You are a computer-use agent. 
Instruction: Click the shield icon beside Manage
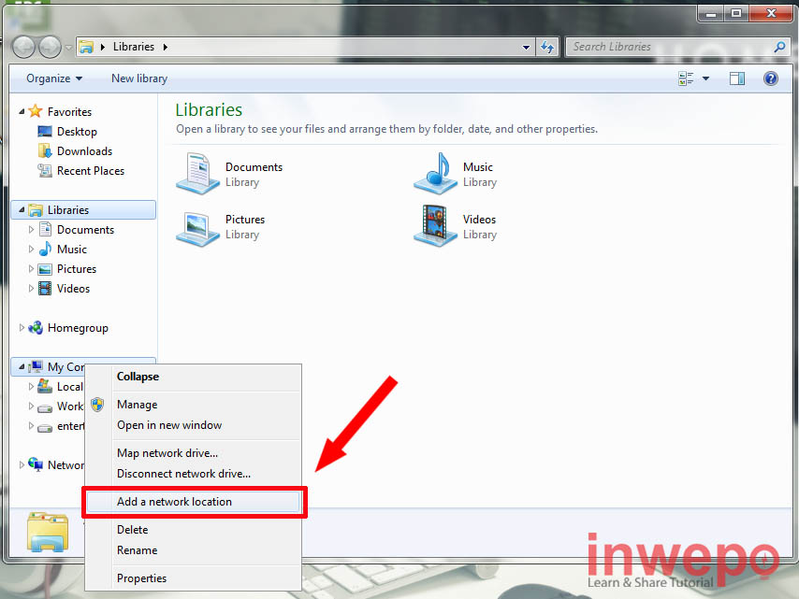tap(97, 405)
